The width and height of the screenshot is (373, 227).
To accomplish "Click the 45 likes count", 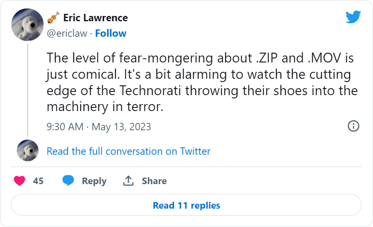I will tap(38, 181).
